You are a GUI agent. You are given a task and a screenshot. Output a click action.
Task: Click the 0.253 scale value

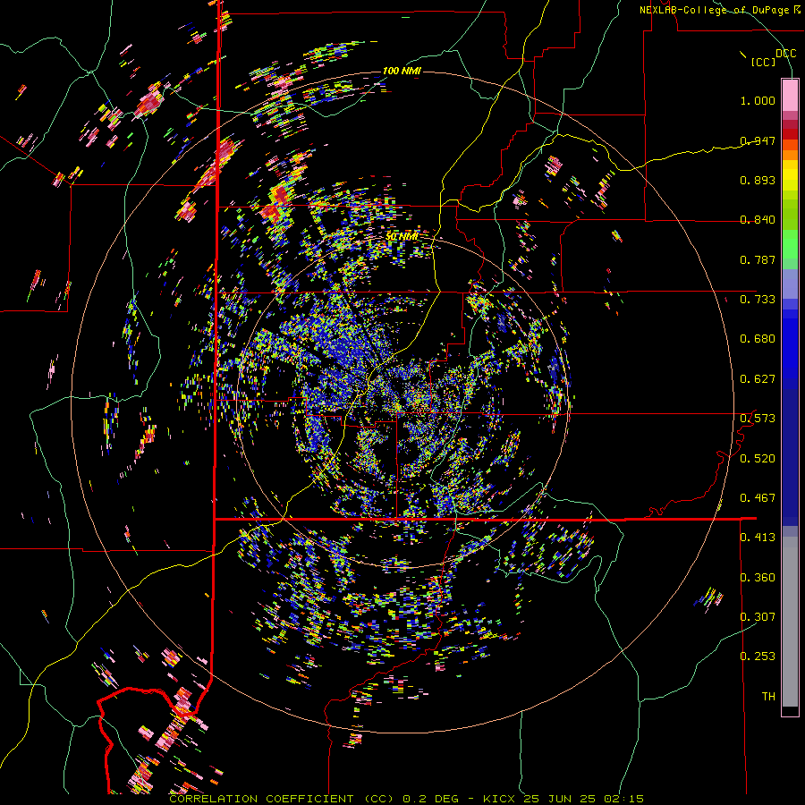point(758,657)
